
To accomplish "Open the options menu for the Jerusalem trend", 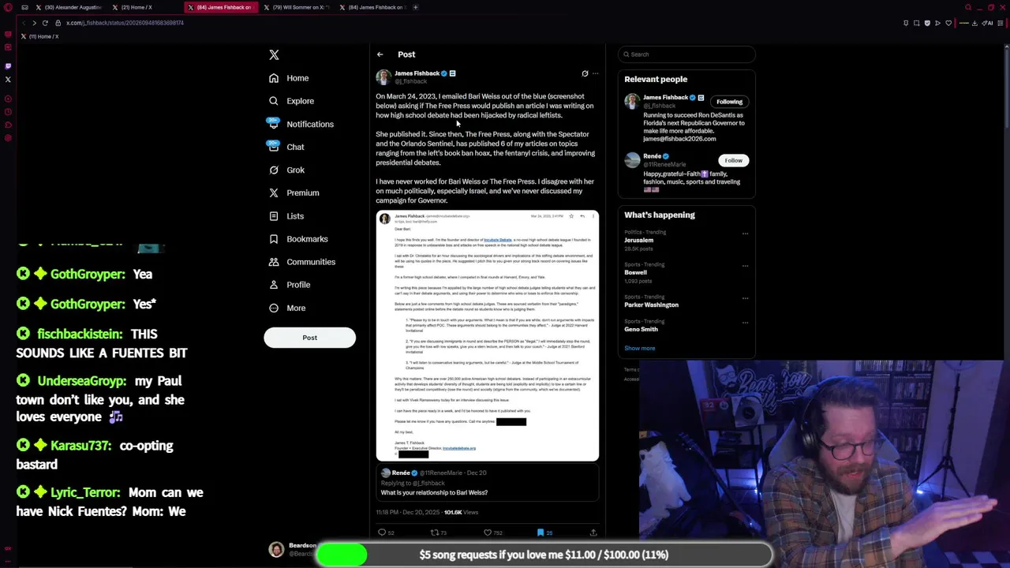I will (x=745, y=234).
